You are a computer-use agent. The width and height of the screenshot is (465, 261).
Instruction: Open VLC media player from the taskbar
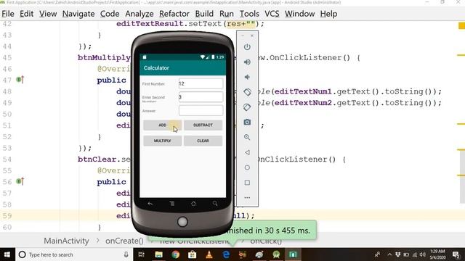[209, 254]
